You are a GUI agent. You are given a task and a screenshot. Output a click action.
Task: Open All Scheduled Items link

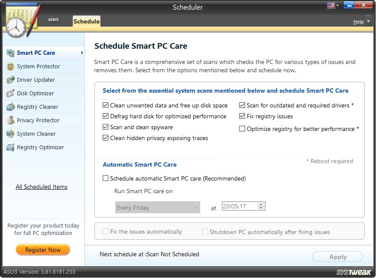pyautogui.click(x=41, y=187)
